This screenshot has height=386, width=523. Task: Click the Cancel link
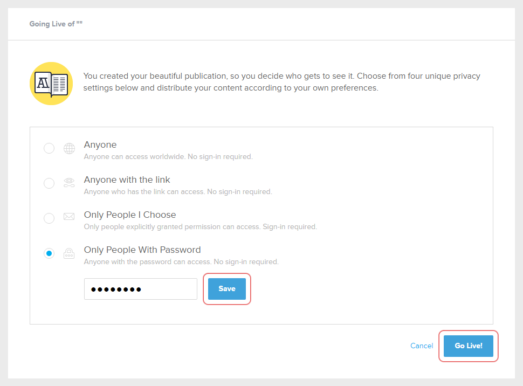coord(422,346)
